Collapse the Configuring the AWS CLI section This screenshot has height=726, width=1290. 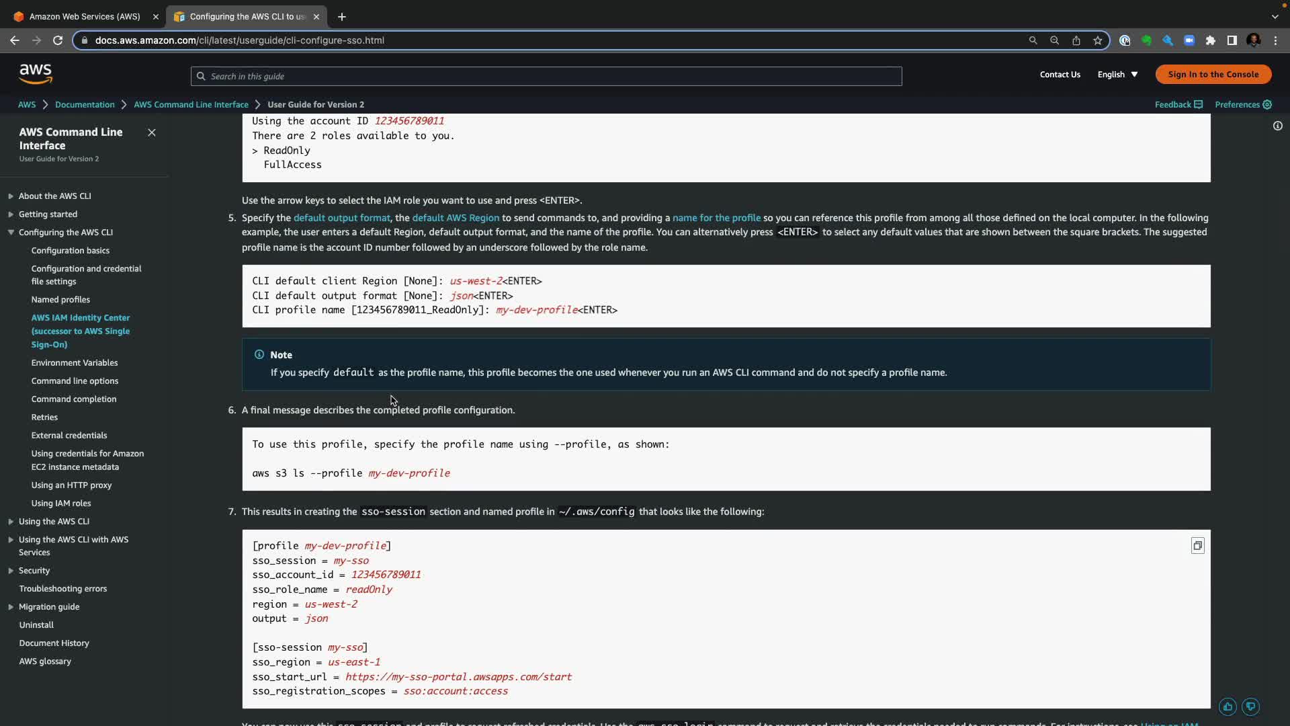coord(11,233)
